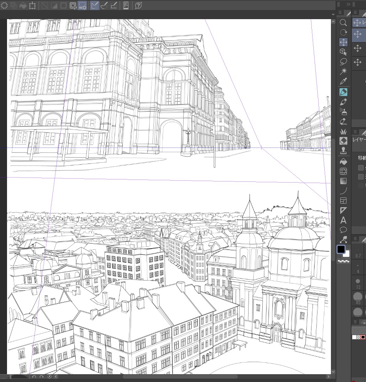Image resolution: width=366 pixels, height=382 pixels.
Task: Toggle Show border of selected area
Action: tap(63, 5)
